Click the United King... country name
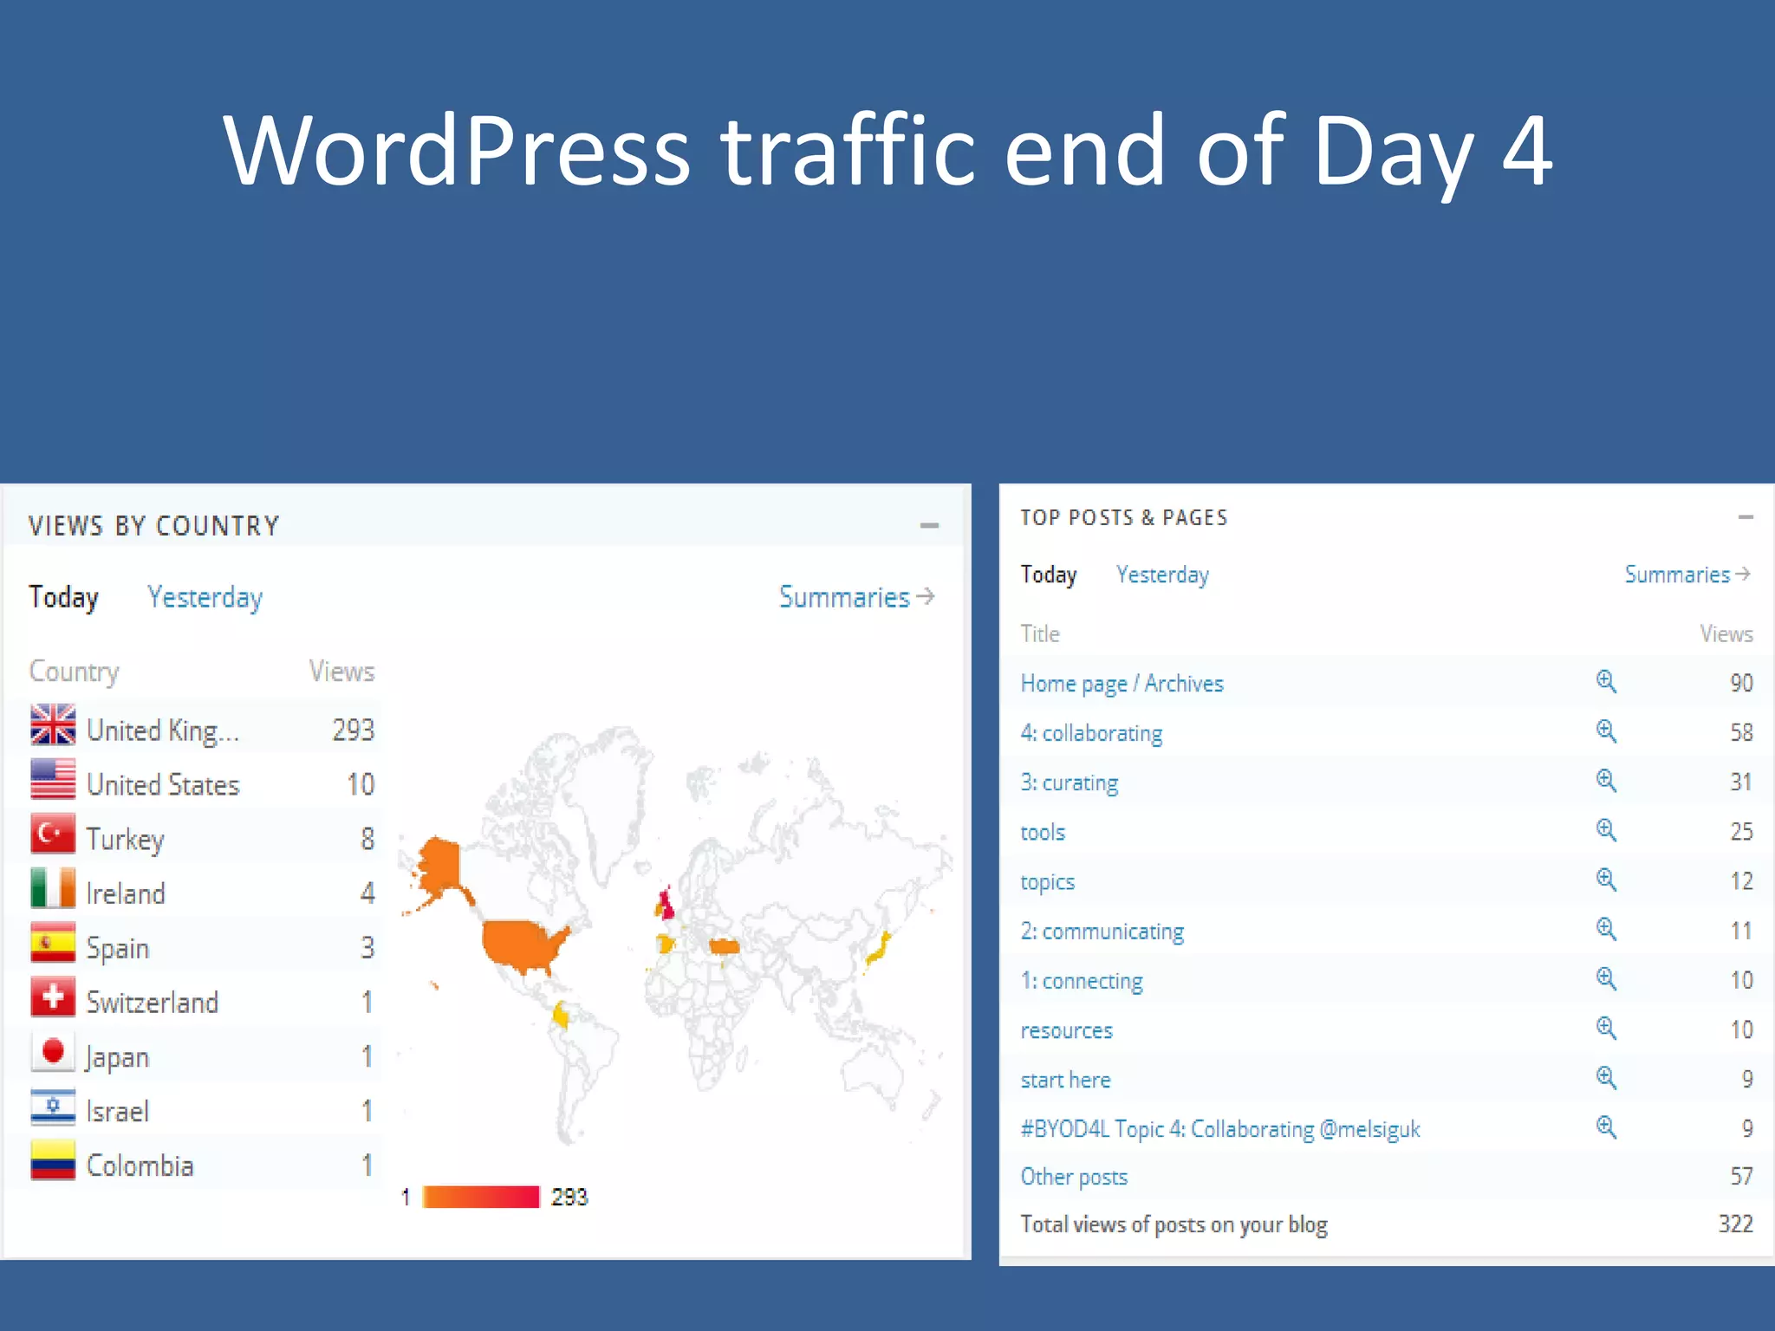The height and width of the screenshot is (1331, 1775). click(163, 730)
